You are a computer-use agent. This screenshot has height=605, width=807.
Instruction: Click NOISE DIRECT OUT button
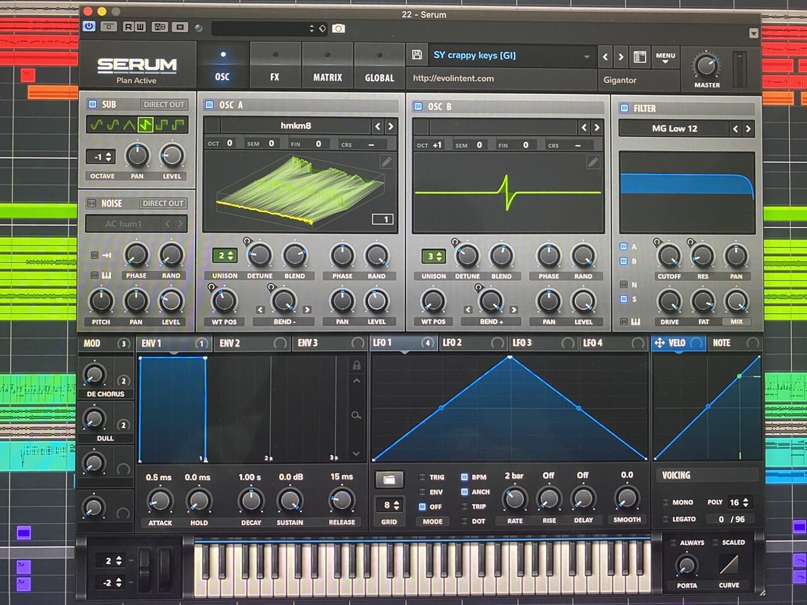click(163, 203)
